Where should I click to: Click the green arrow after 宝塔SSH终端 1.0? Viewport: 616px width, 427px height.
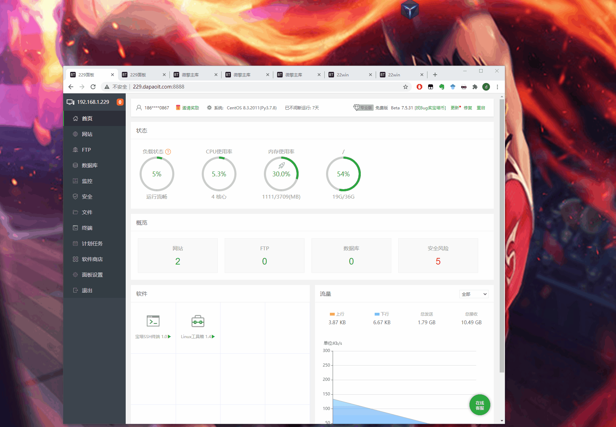(169, 337)
